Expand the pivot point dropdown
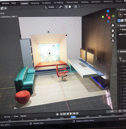 tap(61, 7)
